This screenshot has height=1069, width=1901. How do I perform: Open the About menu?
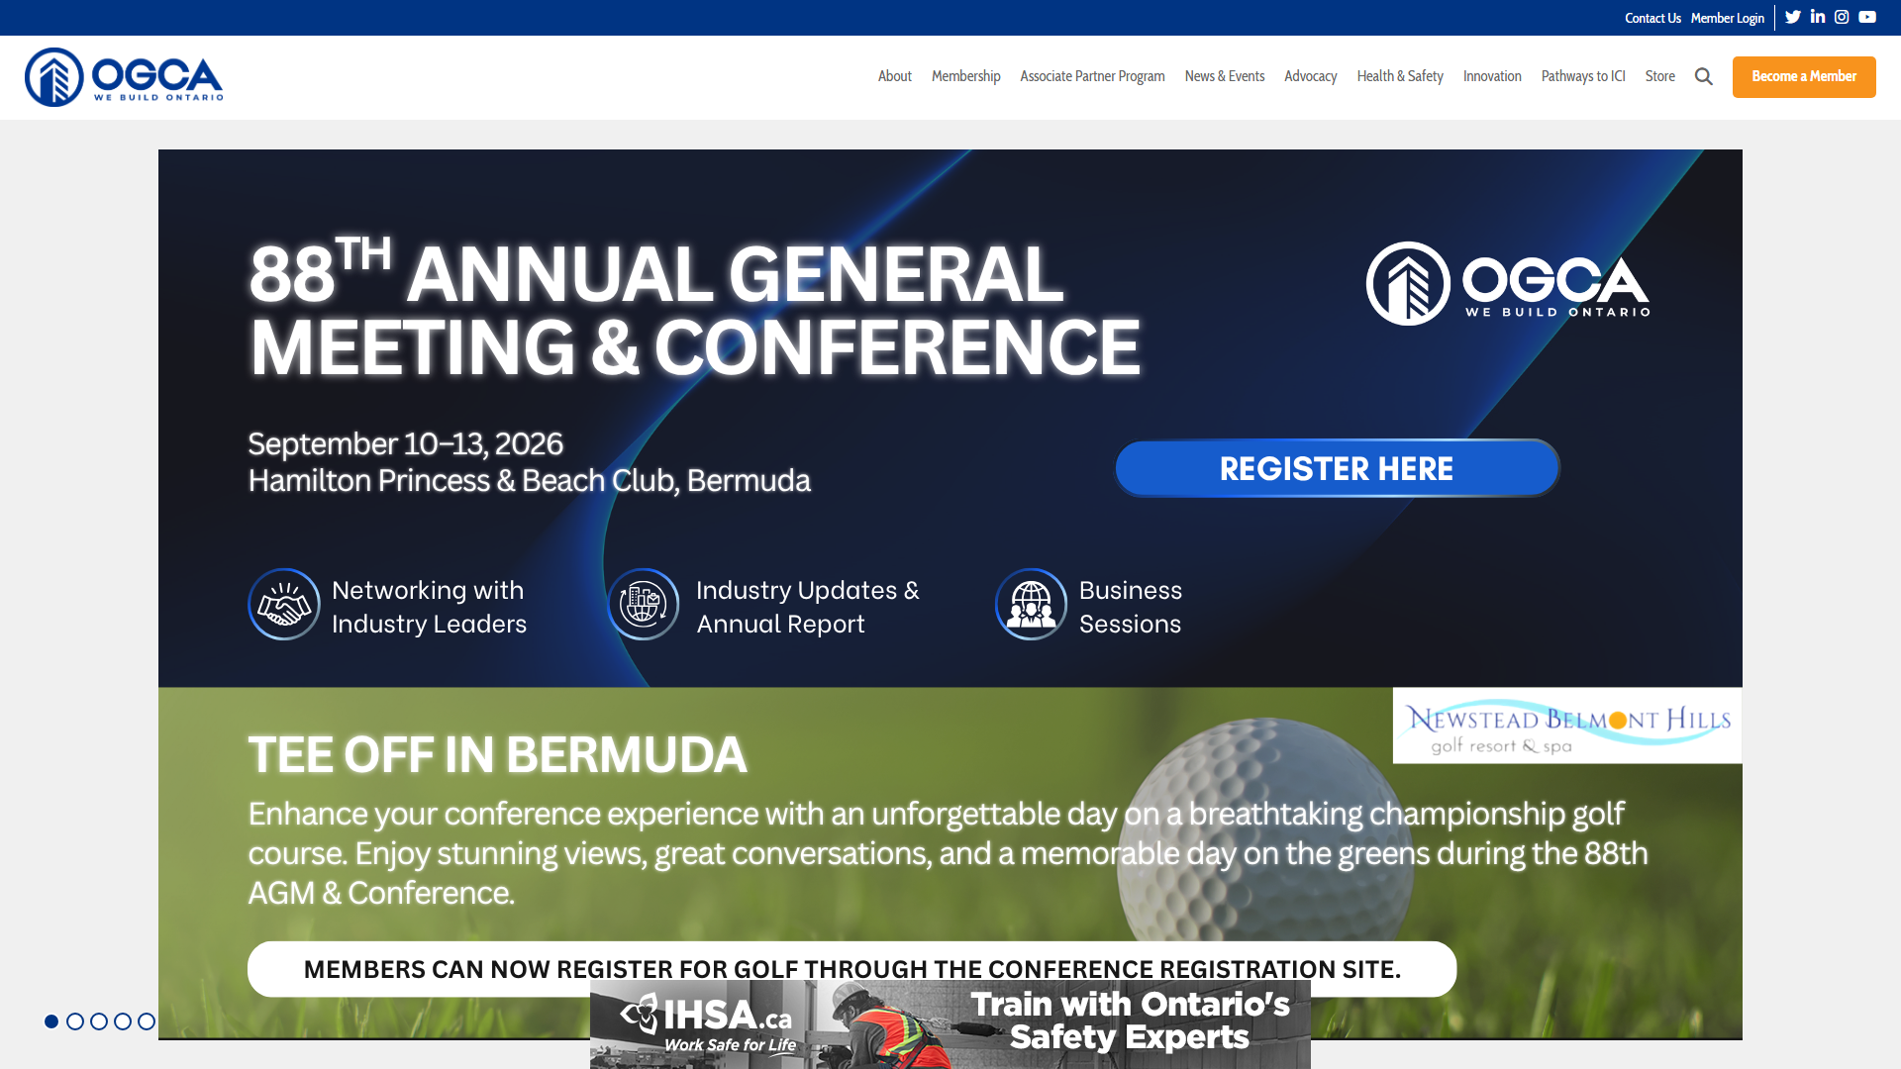click(x=895, y=76)
